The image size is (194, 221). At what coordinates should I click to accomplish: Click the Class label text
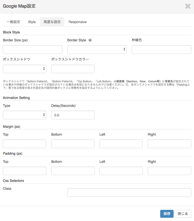(x=7, y=189)
